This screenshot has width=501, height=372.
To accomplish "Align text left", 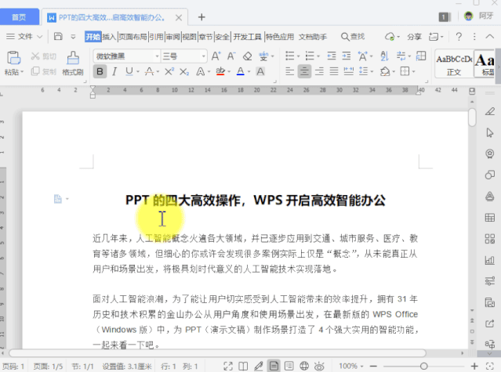I will click(289, 71).
